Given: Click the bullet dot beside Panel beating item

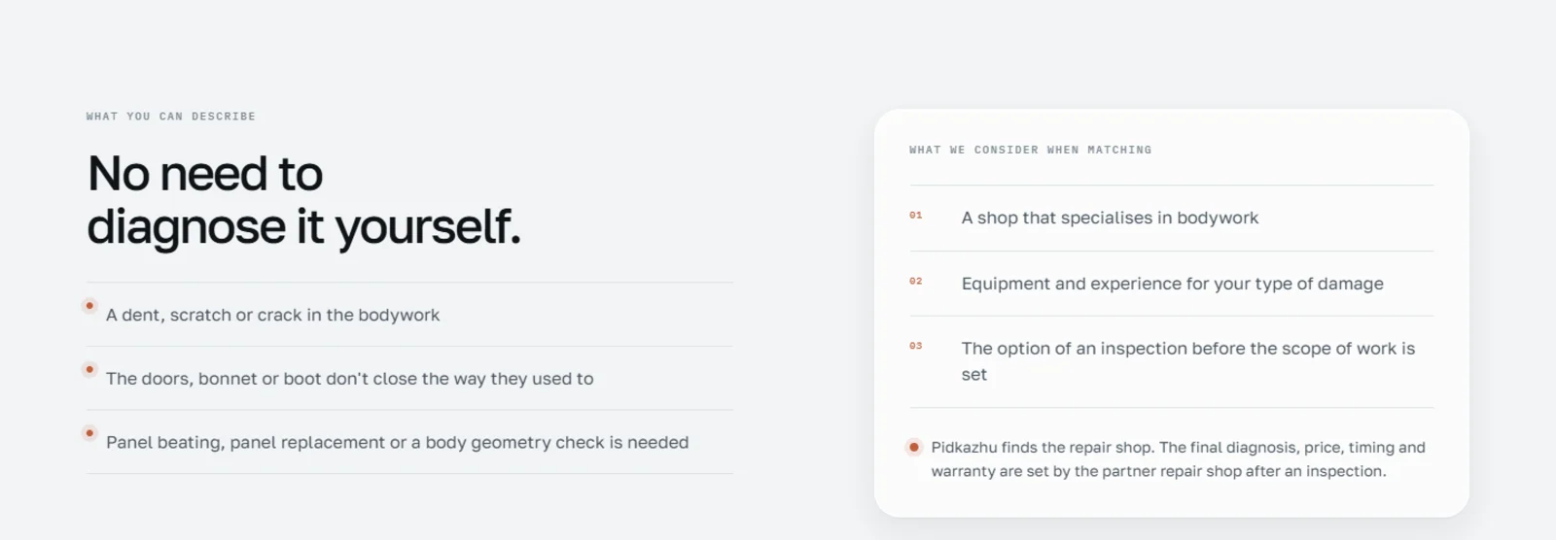Looking at the screenshot, I should (89, 433).
